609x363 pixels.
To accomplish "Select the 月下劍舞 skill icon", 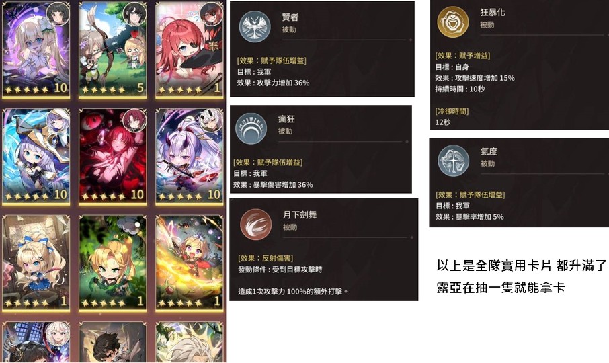I will click(255, 224).
